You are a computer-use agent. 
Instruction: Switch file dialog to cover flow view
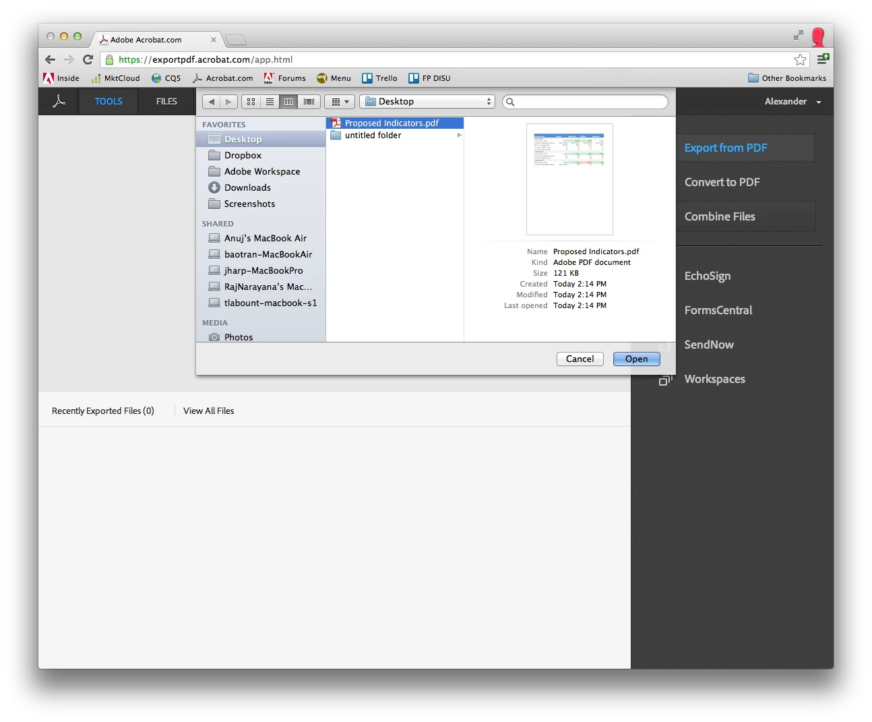[309, 102]
